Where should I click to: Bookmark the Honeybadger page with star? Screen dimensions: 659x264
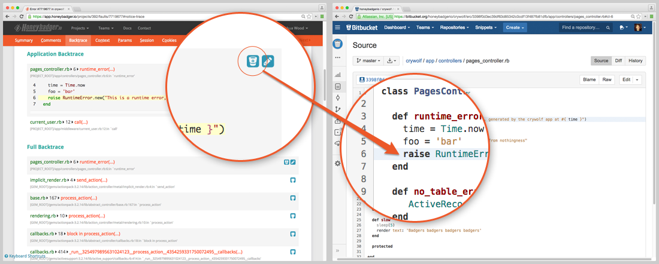click(x=309, y=16)
